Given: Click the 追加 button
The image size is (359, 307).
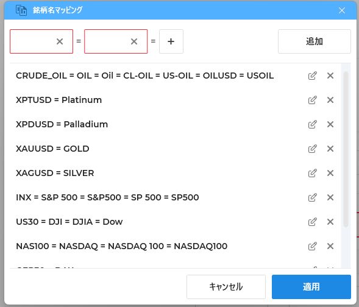Looking at the screenshot, I should (x=315, y=41).
